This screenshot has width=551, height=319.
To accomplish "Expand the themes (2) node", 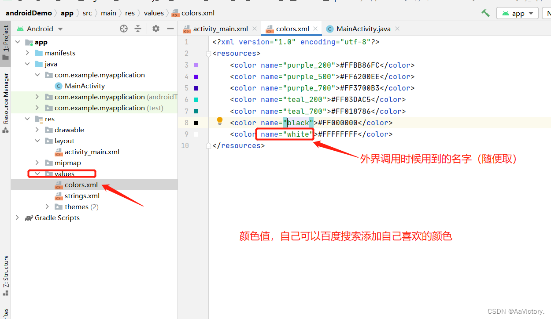I will coord(48,207).
